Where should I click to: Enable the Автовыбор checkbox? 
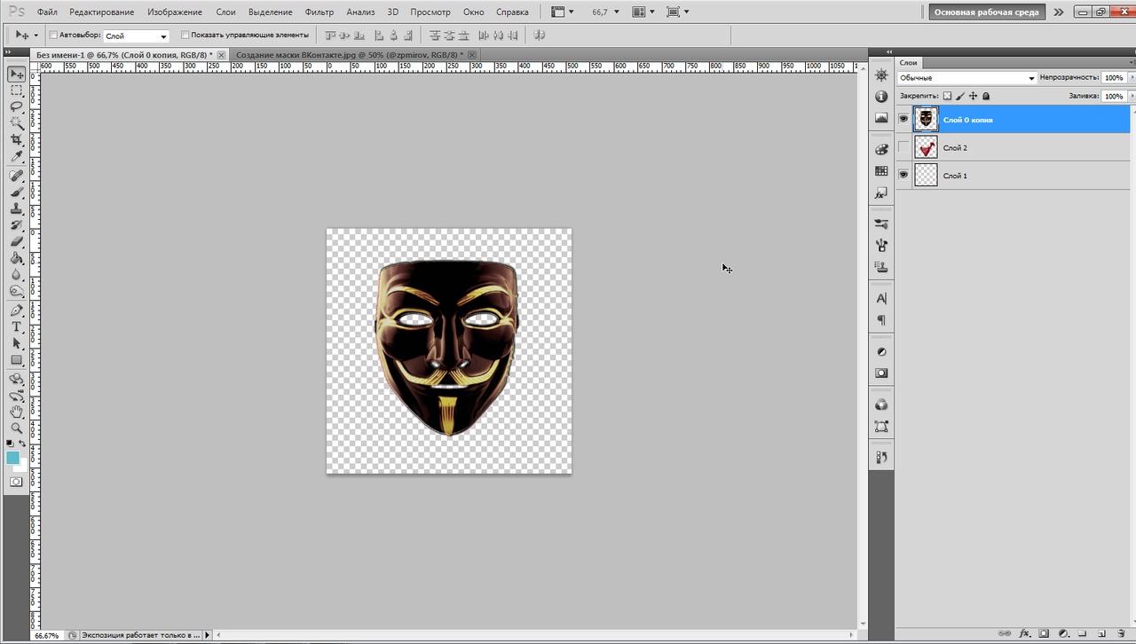pyautogui.click(x=53, y=35)
